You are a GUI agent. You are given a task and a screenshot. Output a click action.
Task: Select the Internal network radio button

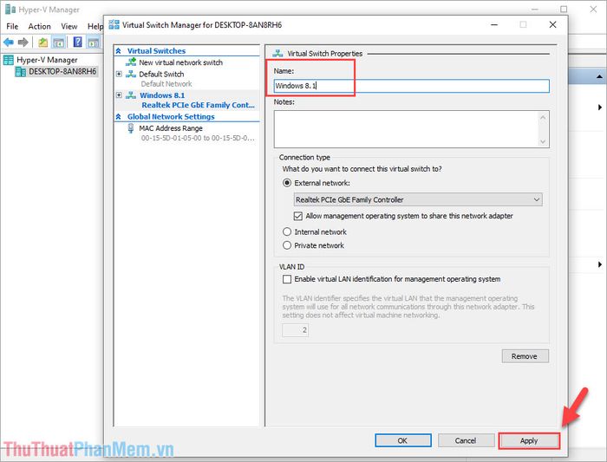point(287,231)
